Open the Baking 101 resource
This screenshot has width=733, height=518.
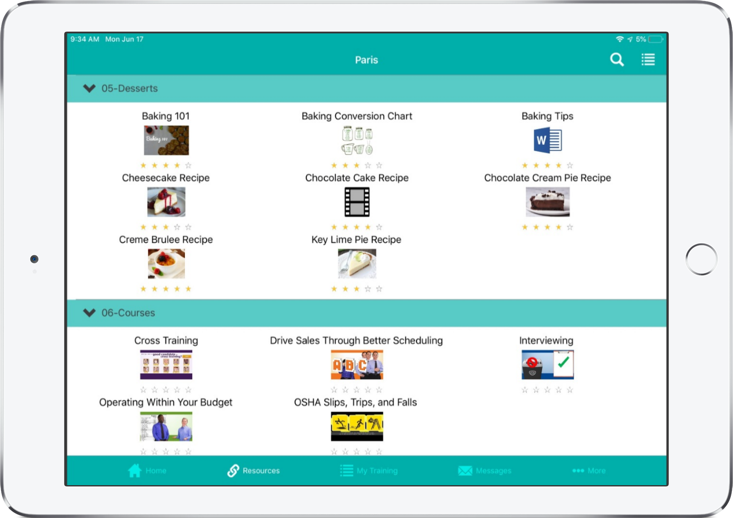tap(165, 140)
